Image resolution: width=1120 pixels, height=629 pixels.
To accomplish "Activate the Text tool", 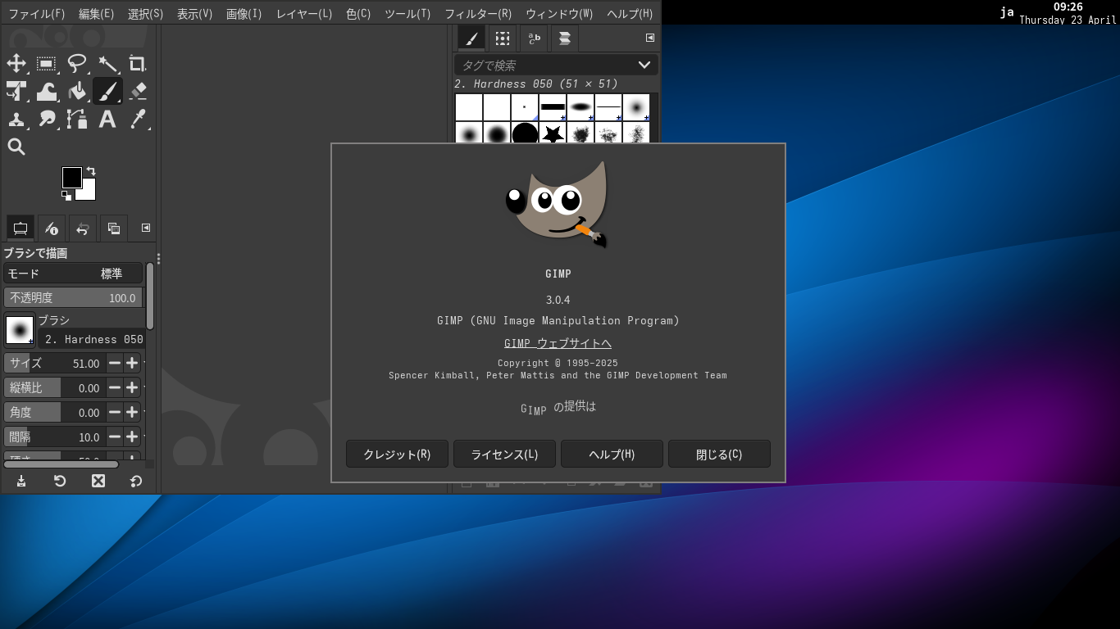I will pyautogui.click(x=107, y=119).
